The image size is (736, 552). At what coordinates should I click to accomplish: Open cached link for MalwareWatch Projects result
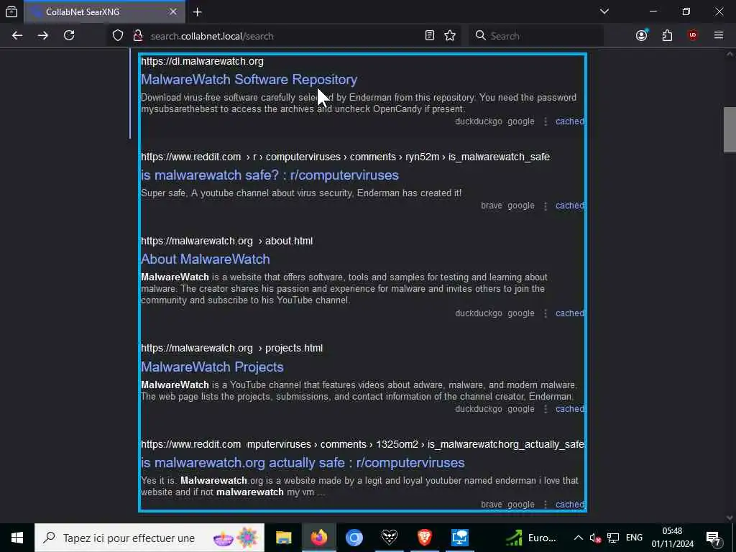(x=570, y=409)
